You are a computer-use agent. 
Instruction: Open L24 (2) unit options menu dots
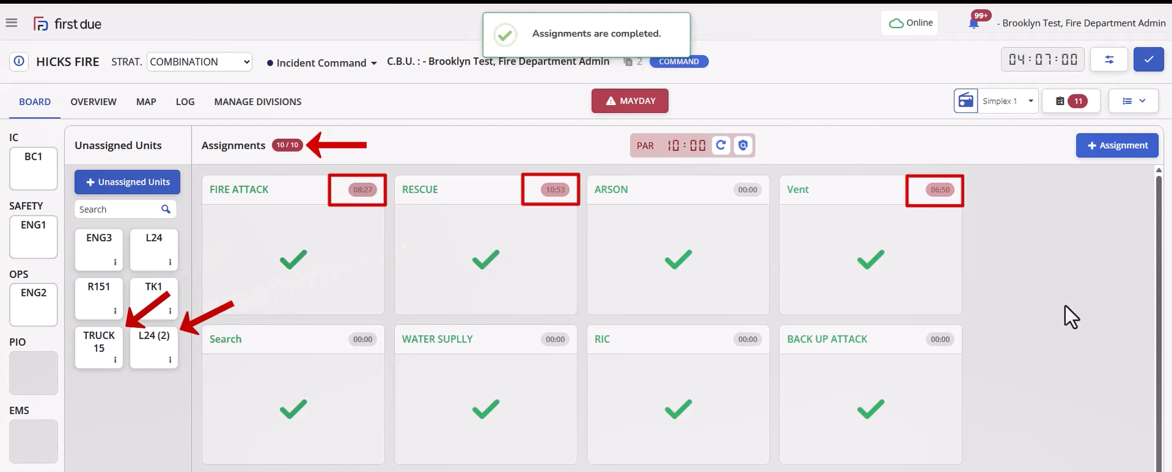(170, 360)
